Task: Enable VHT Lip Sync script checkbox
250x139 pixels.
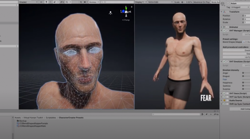Action: [227, 97]
